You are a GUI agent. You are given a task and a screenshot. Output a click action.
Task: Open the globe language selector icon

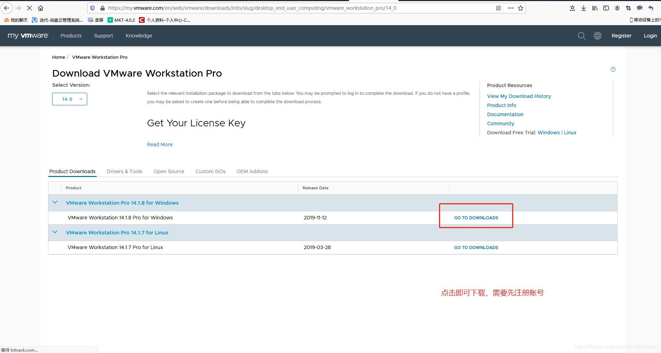pos(598,36)
